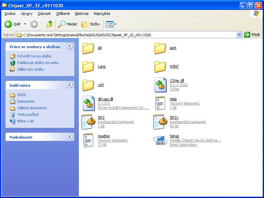This screenshot has width=264, height=198.
Task: Open the x64 folder
Action: pos(88,85)
